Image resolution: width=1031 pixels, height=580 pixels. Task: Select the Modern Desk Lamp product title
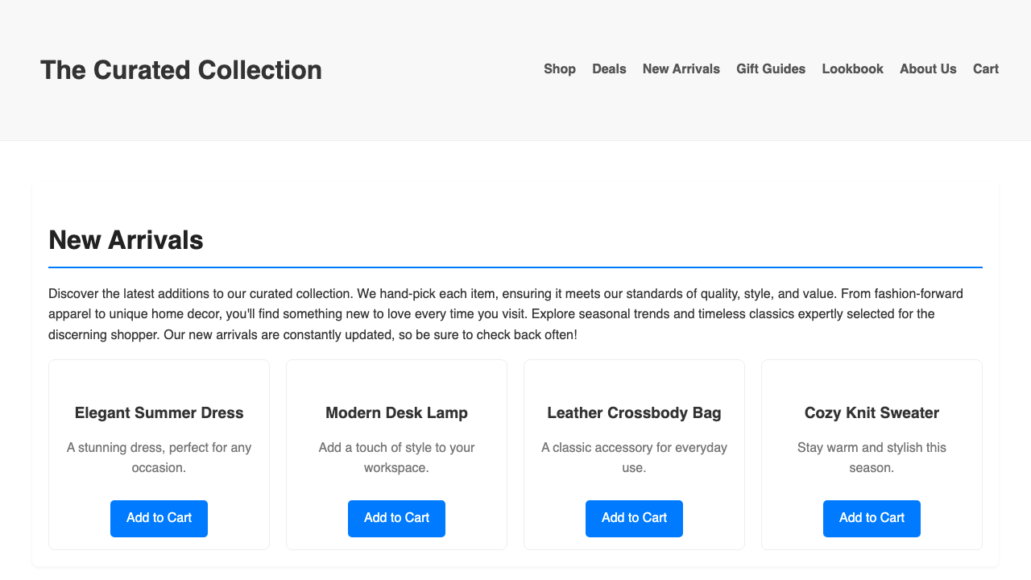coord(396,413)
